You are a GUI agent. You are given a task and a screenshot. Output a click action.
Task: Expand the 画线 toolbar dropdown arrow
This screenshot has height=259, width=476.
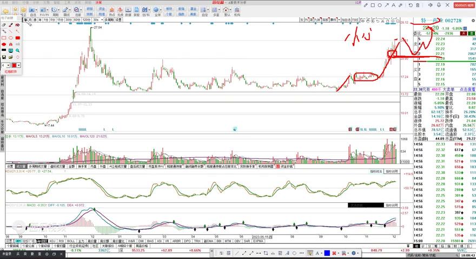[x=70, y=10]
